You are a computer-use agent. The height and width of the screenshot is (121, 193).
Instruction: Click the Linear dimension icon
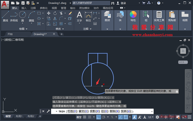tap(95, 13)
